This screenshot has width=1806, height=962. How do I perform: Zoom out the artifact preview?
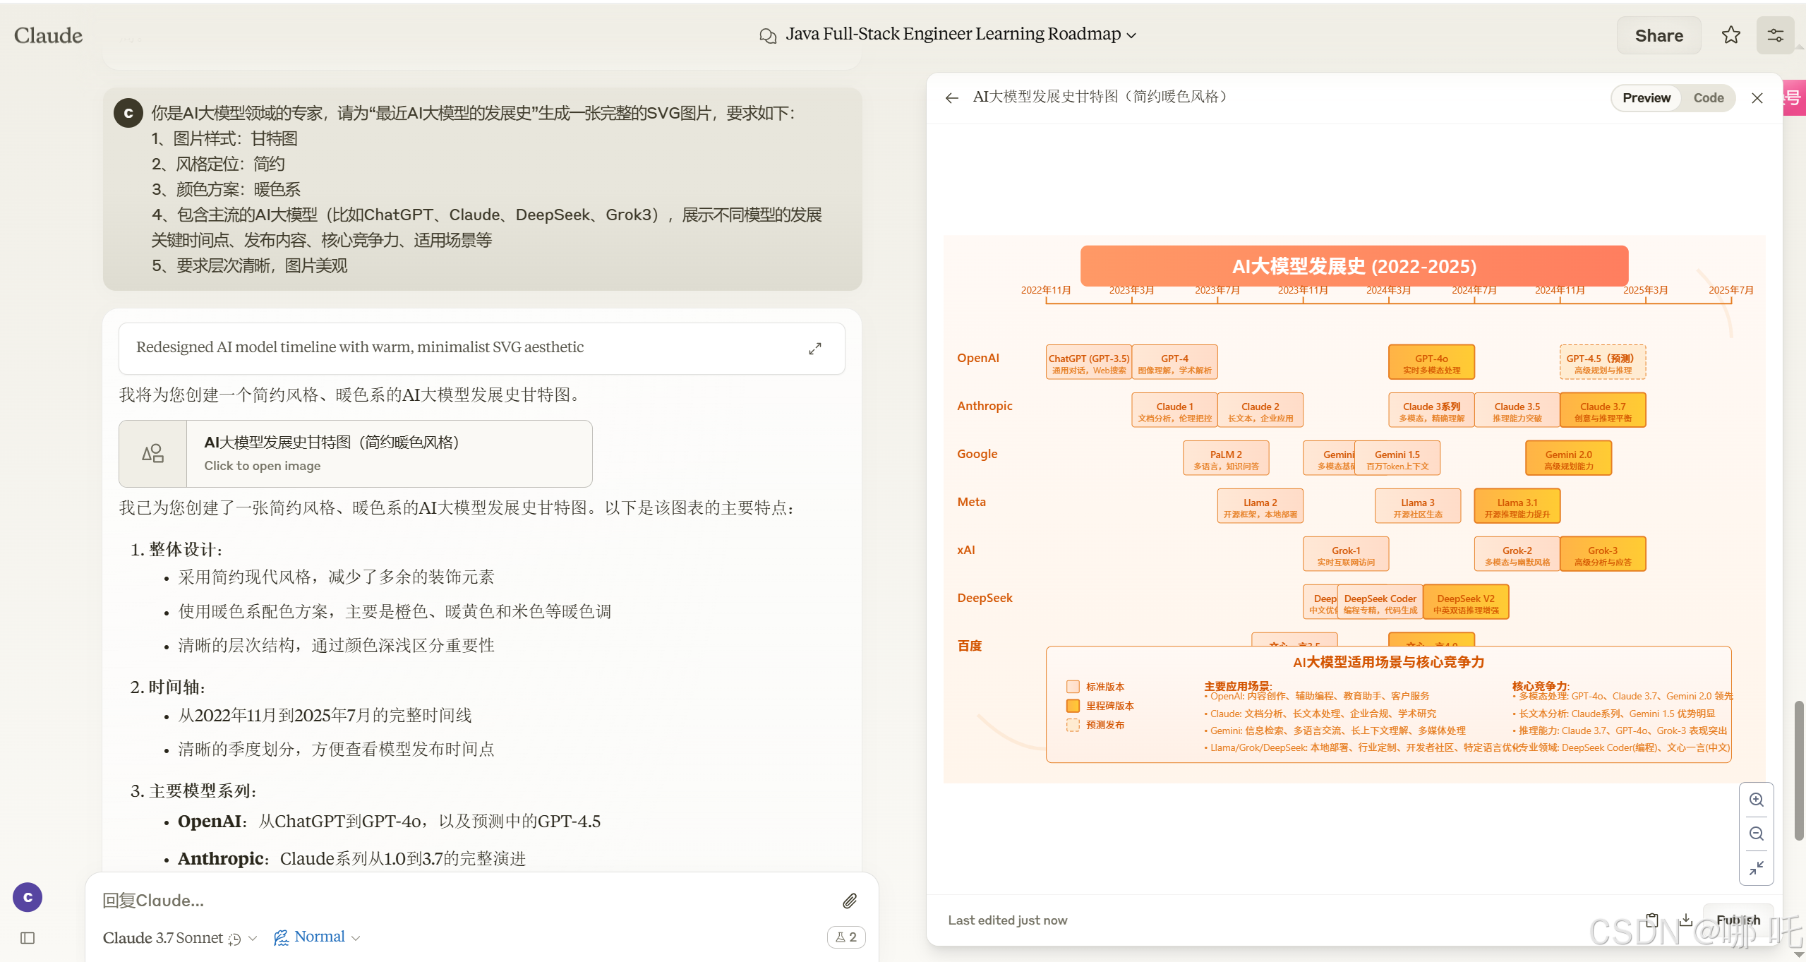1757,834
